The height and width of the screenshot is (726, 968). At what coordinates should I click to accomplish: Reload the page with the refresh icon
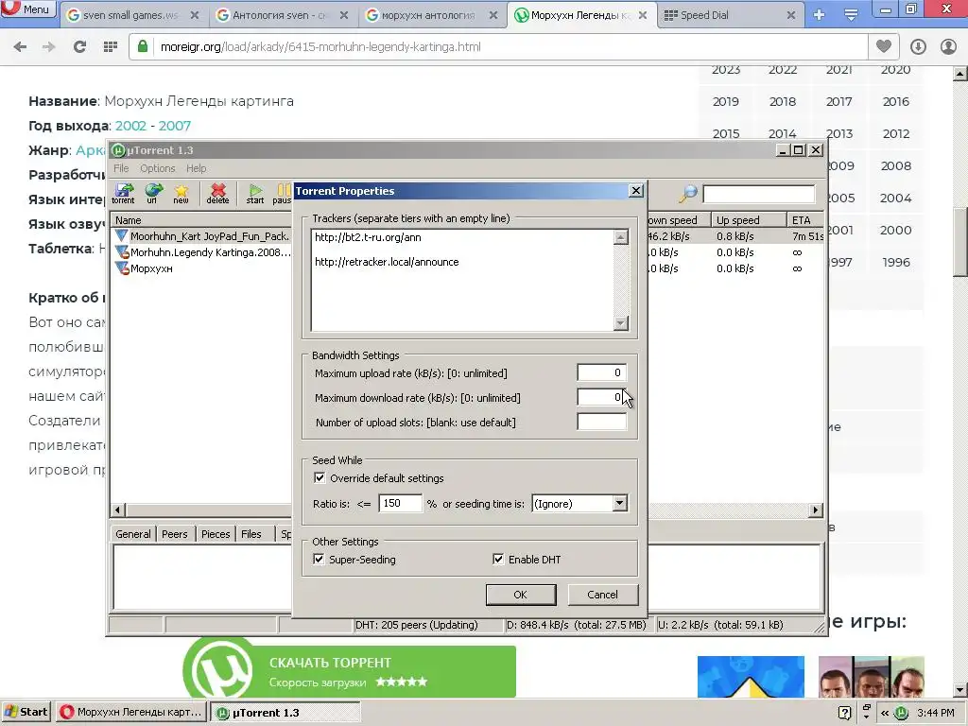(79, 47)
